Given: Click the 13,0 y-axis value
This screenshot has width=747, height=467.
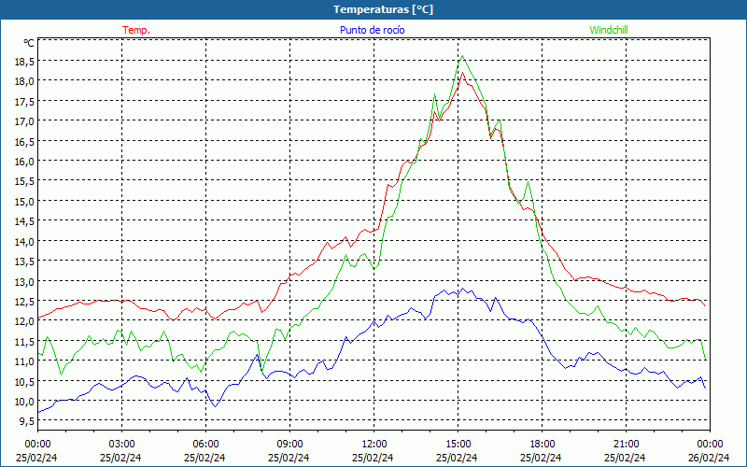Looking at the screenshot, I should coord(25,281).
